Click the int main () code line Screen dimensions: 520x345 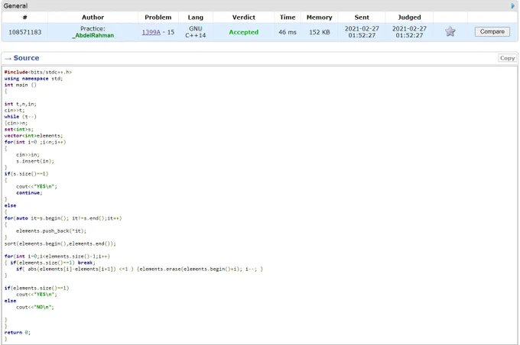point(20,85)
